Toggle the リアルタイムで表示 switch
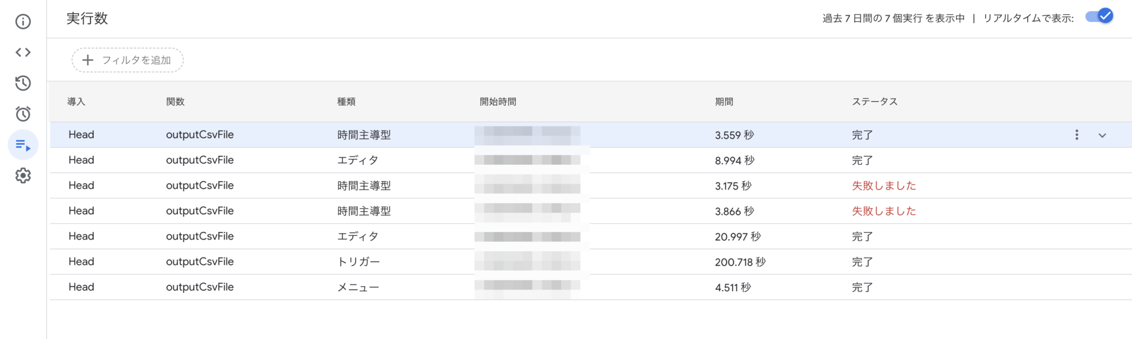 point(1099,17)
